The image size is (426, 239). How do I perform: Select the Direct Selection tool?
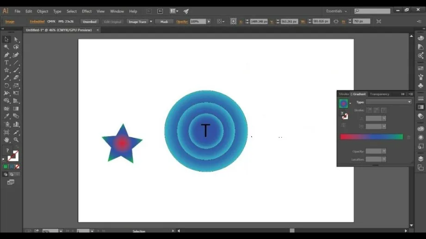pos(16,39)
